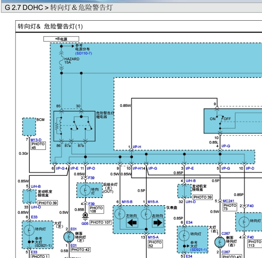Click turn lamp symbol in right headlamp box

184,236
